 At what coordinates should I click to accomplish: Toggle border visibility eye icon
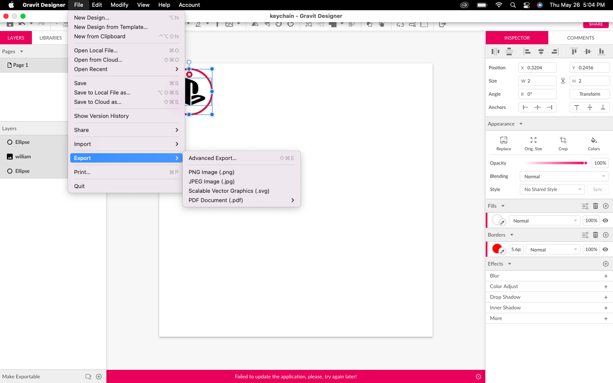pyautogui.click(x=605, y=249)
